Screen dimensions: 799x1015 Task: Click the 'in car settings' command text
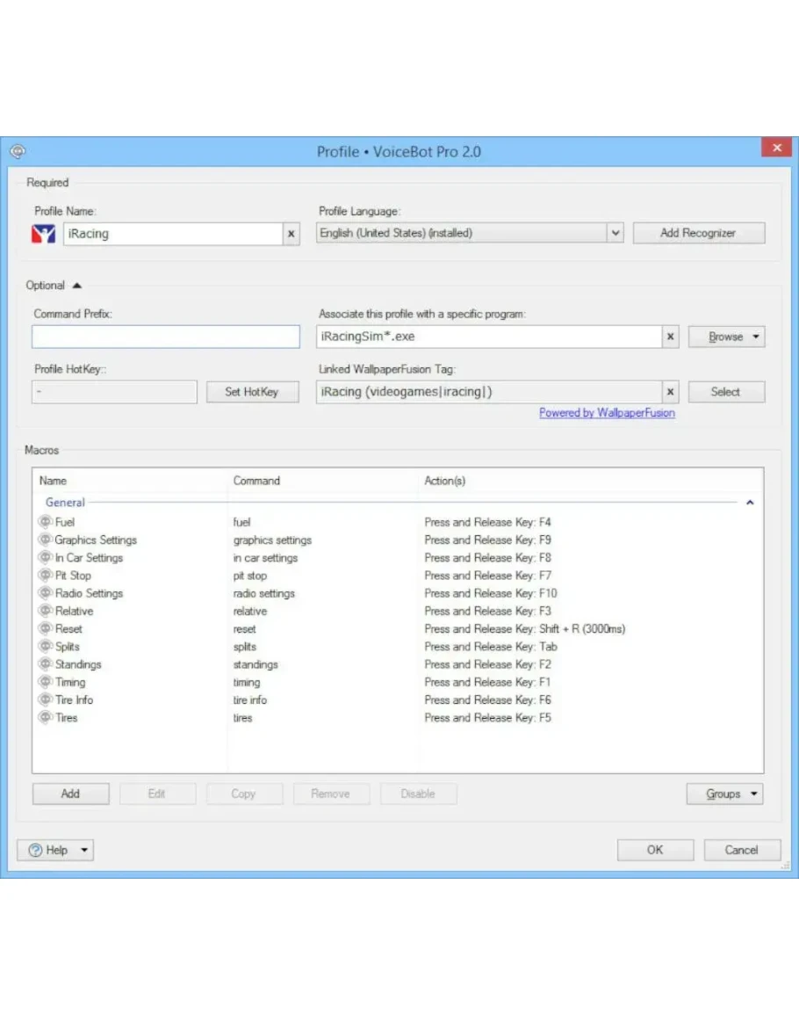265,557
